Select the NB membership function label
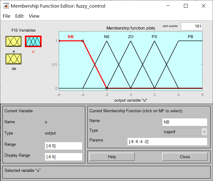This screenshot has height=181, width=213. (x=70, y=37)
